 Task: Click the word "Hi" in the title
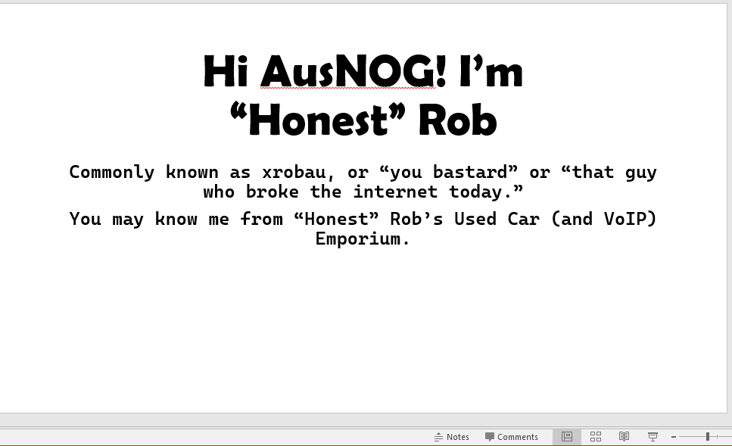coord(226,71)
